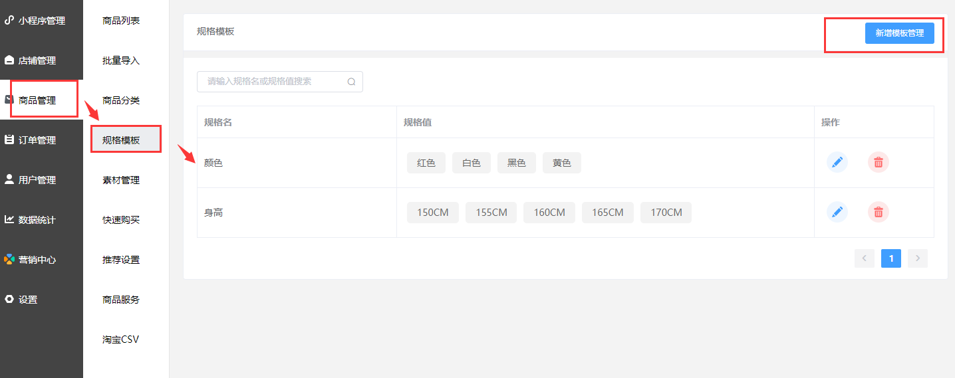
Task: Click the 规格模板 page title
Action: pos(215,31)
